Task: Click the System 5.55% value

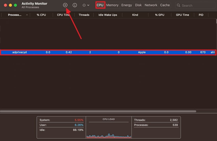Action: click(79, 120)
